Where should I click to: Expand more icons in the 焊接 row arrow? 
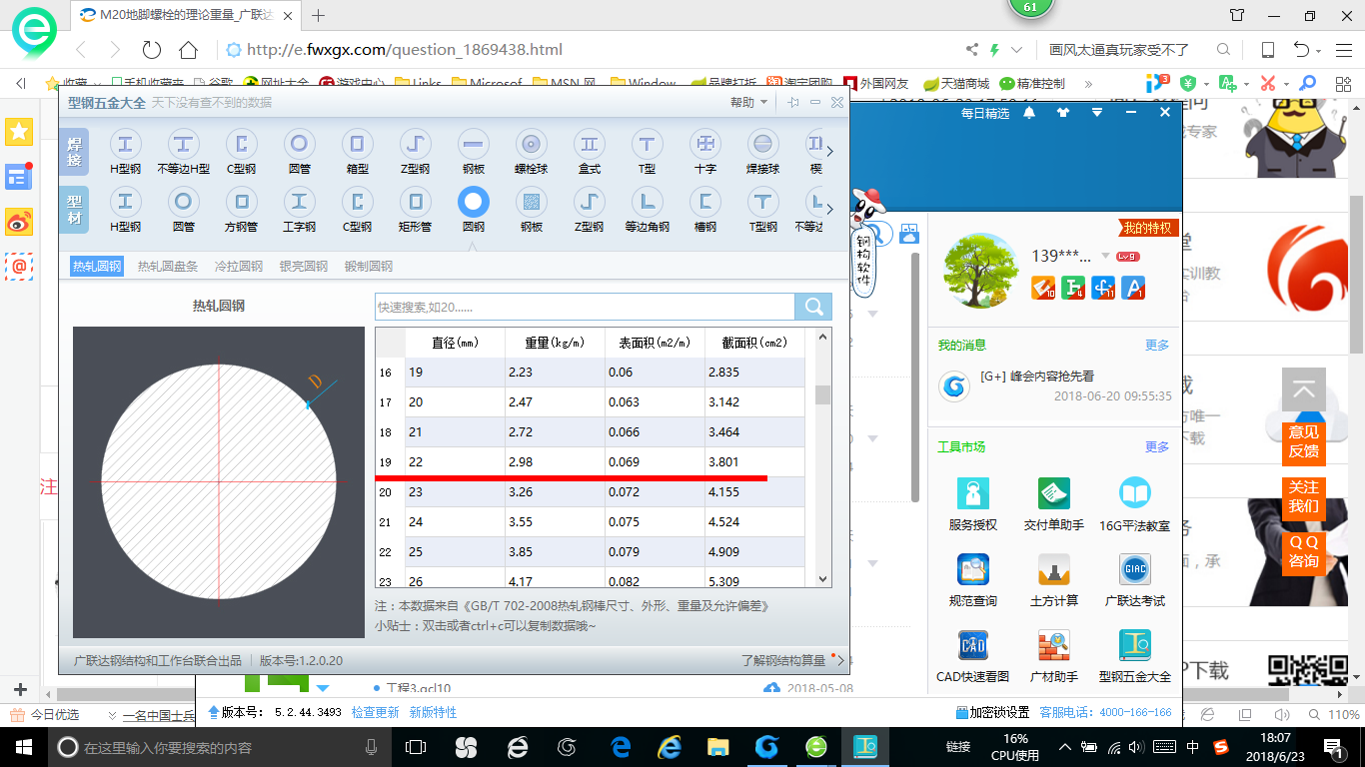pos(829,152)
